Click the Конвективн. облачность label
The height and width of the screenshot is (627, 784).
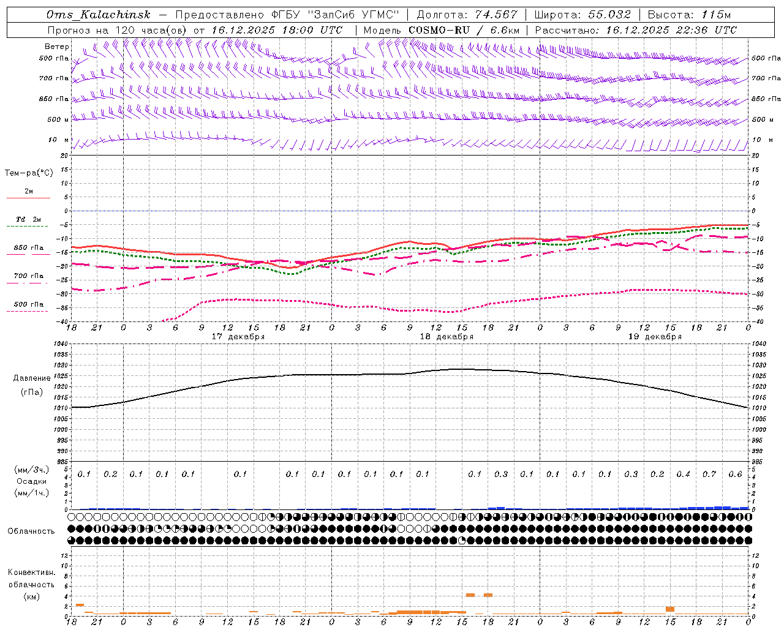(32, 579)
